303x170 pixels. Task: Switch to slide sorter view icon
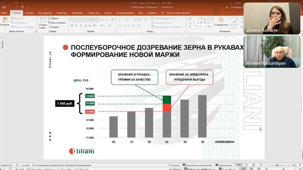[246, 165]
